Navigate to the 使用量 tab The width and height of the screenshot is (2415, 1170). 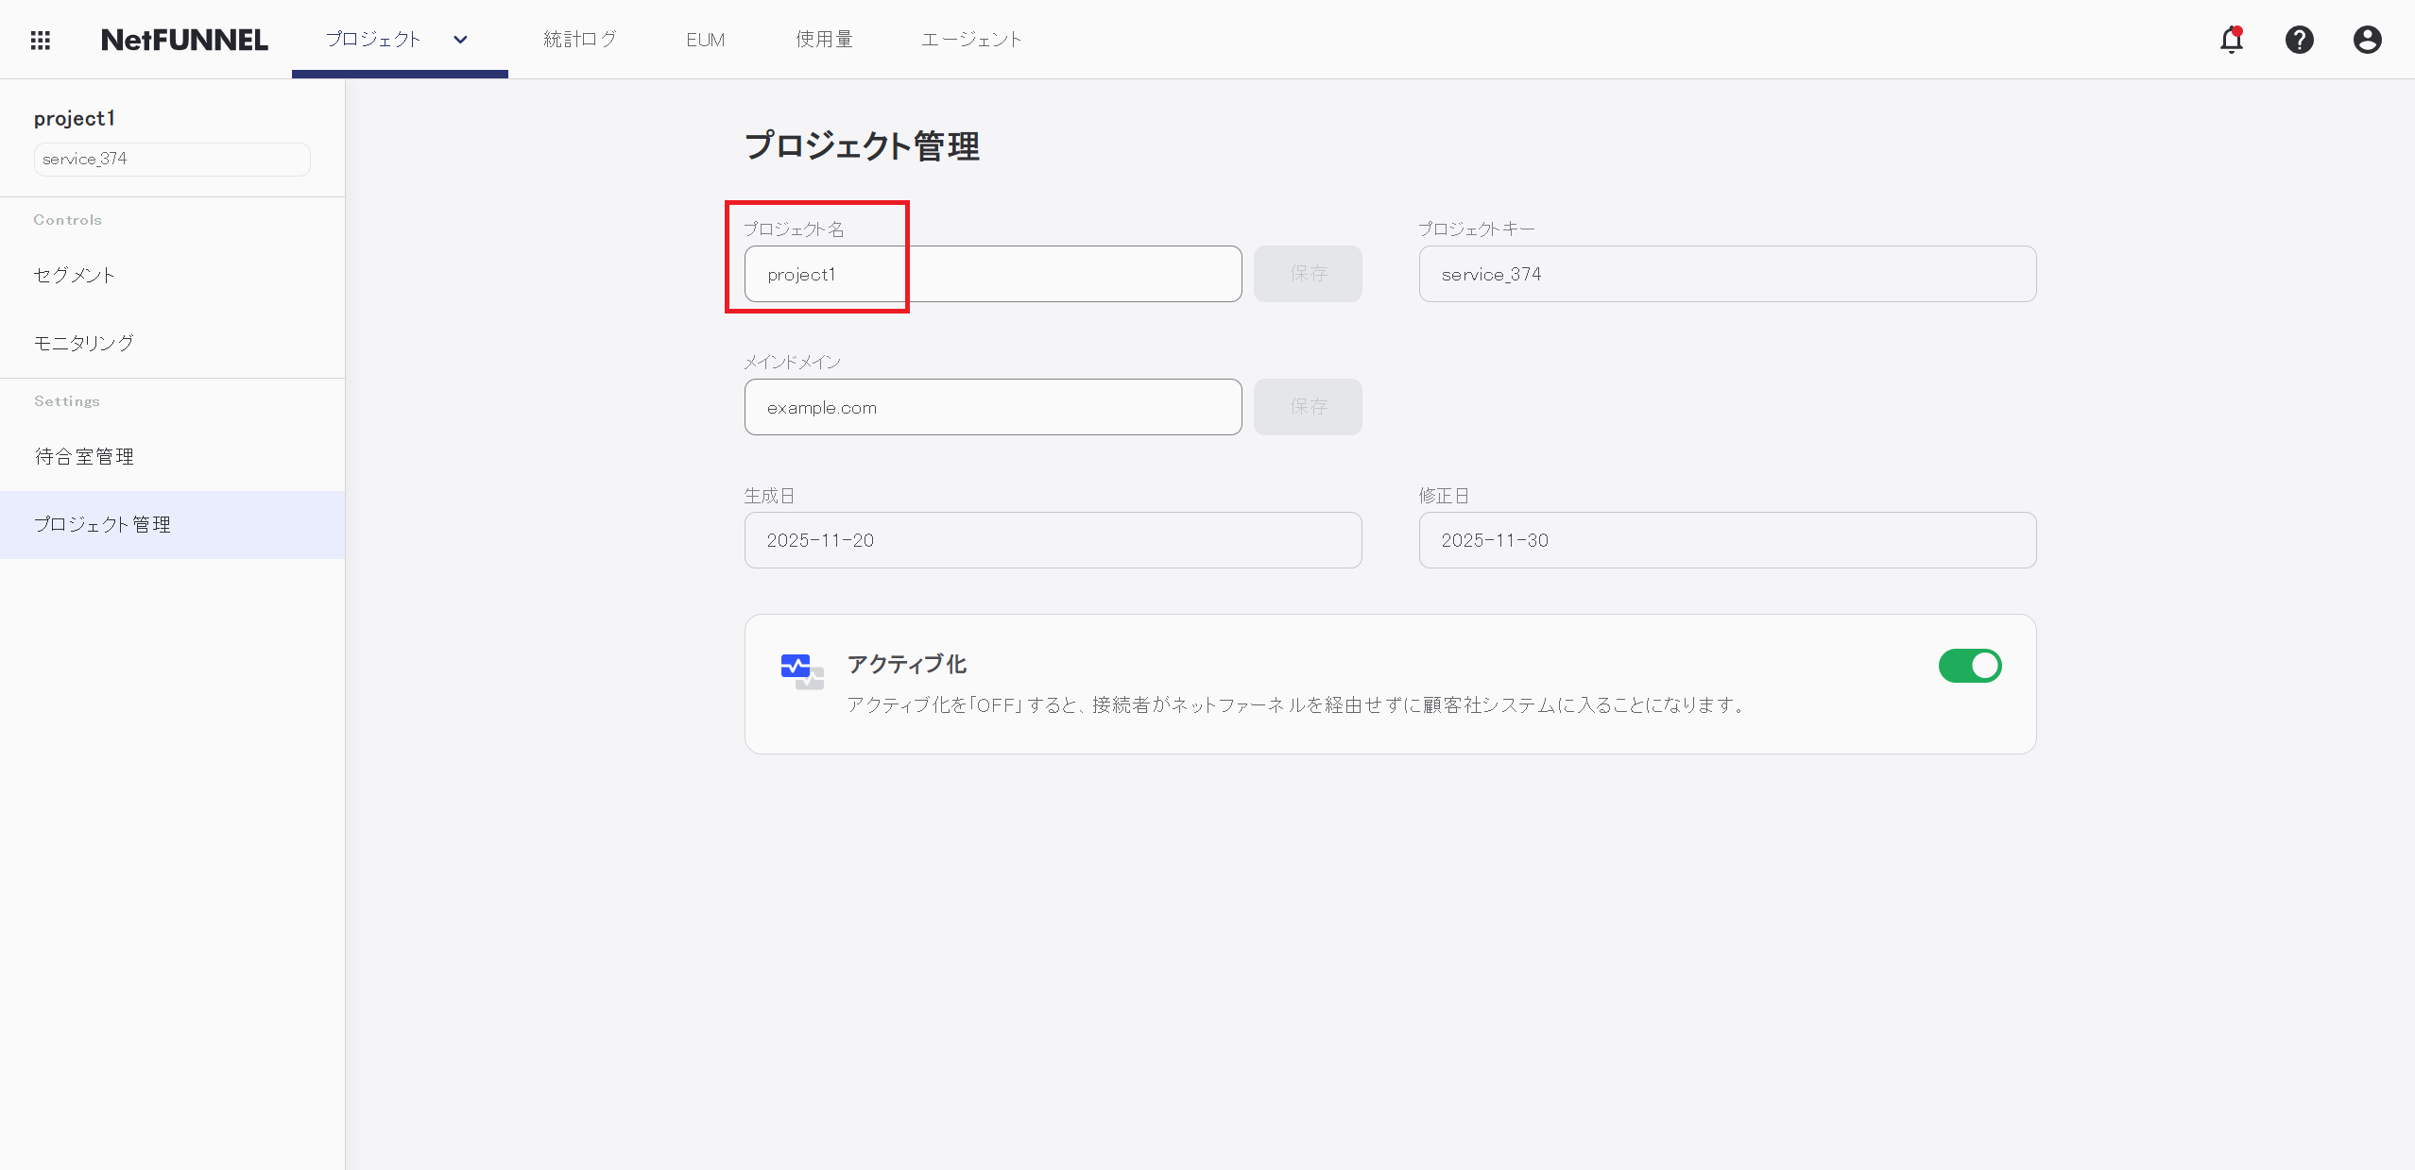[x=823, y=39]
